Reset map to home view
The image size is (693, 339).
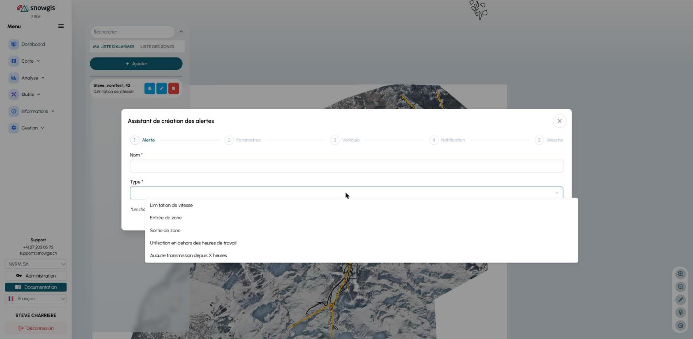(681, 325)
